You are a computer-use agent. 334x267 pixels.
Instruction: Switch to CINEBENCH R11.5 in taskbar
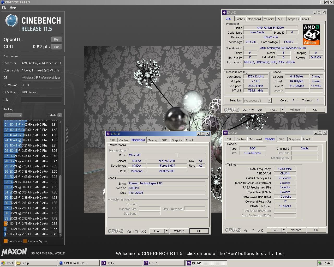pyautogui.click(x=79, y=263)
